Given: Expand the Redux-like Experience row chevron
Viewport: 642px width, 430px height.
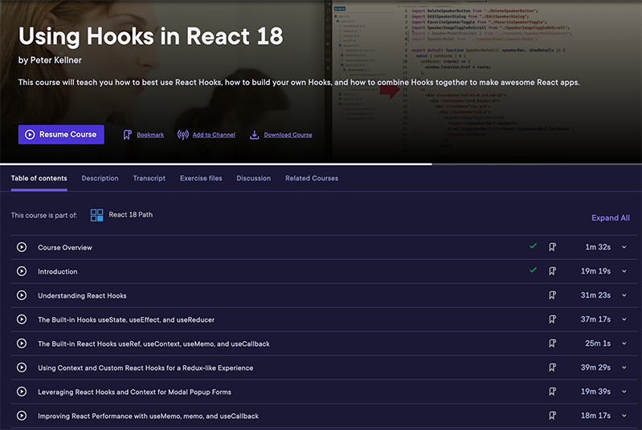Looking at the screenshot, I should click(x=624, y=368).
